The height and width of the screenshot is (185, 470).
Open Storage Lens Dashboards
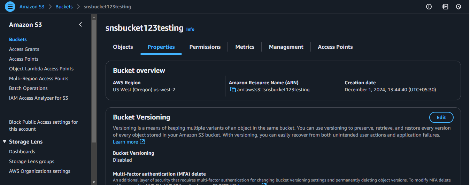click(22, 152)
